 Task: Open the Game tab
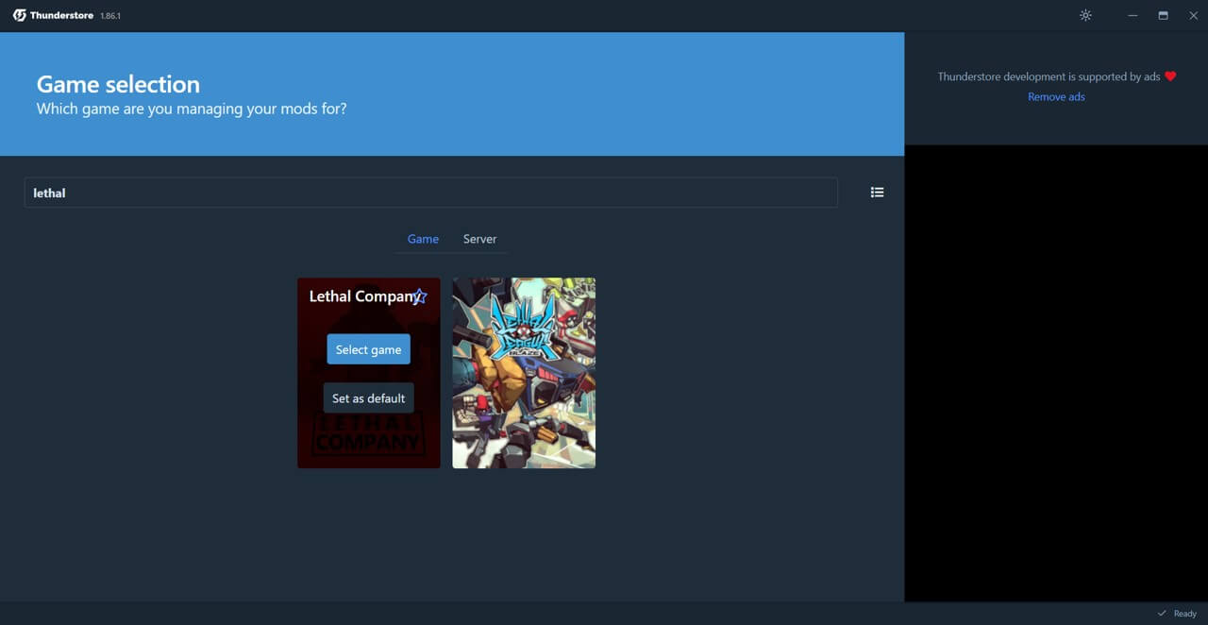coord(423,239)
